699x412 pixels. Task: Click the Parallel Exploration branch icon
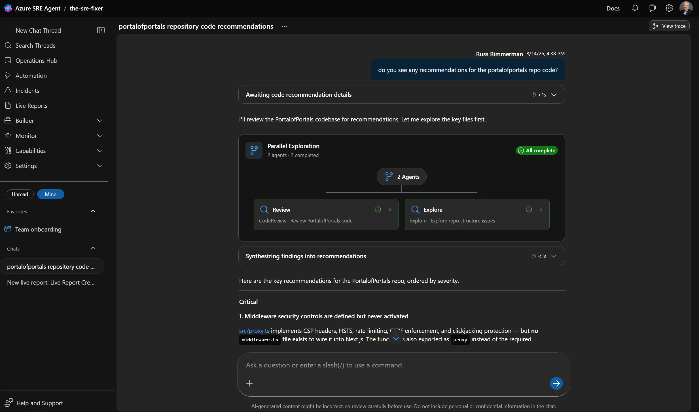coord(254,150)
